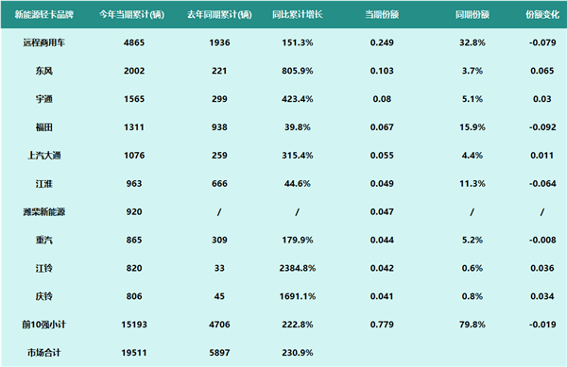Click the 2384.8% growth cell
This screenshot has height=367, width=567.
(x=298, y=268)
